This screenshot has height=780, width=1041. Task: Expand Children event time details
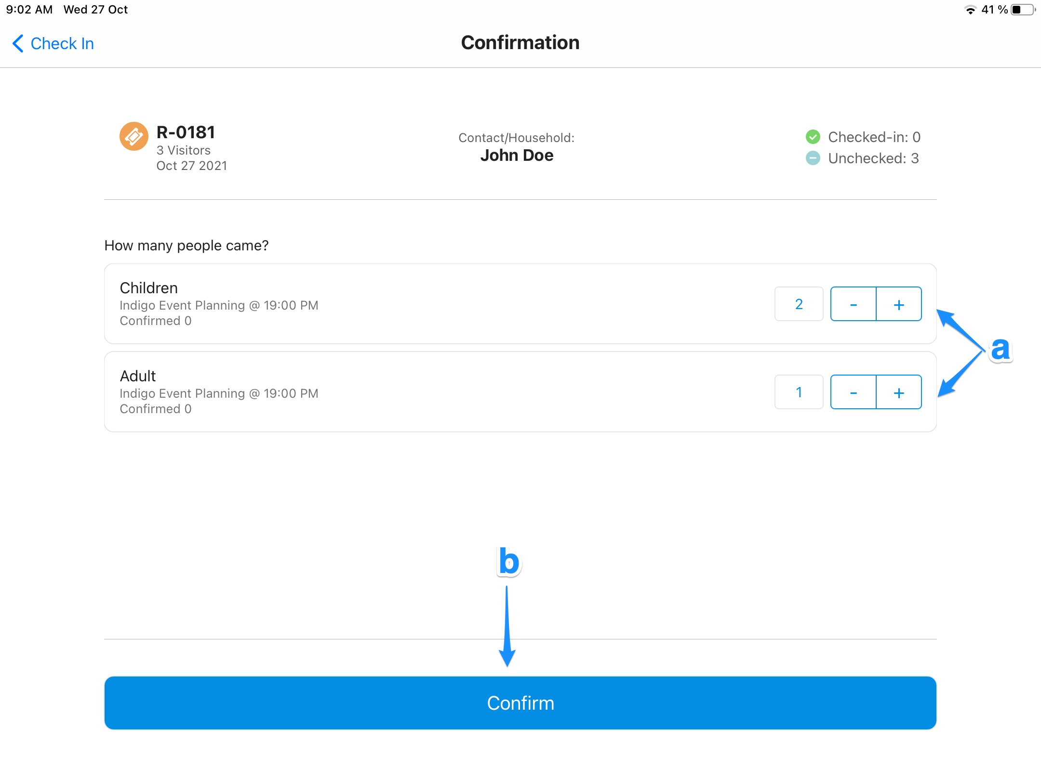point(218,304)
